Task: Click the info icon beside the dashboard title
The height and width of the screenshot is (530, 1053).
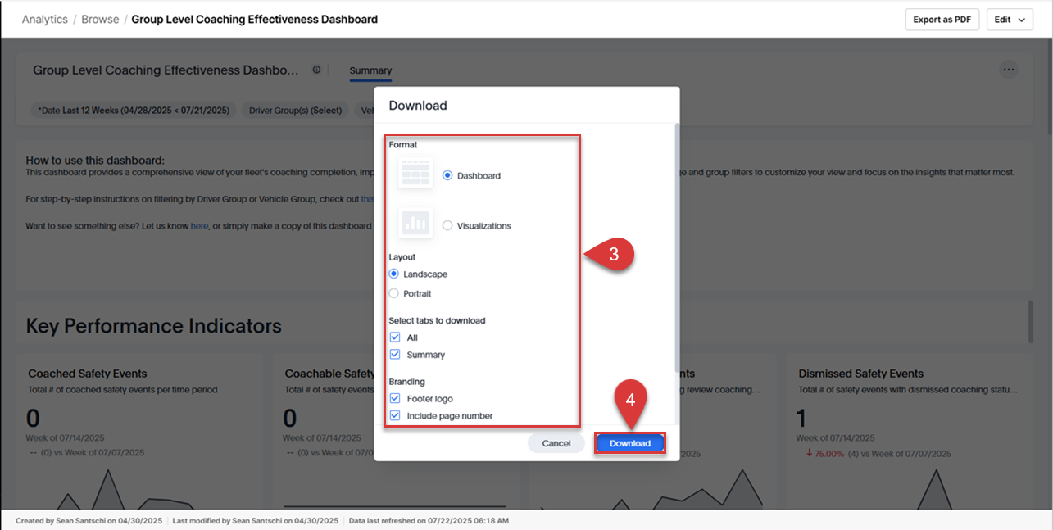Action: point(316,70)
